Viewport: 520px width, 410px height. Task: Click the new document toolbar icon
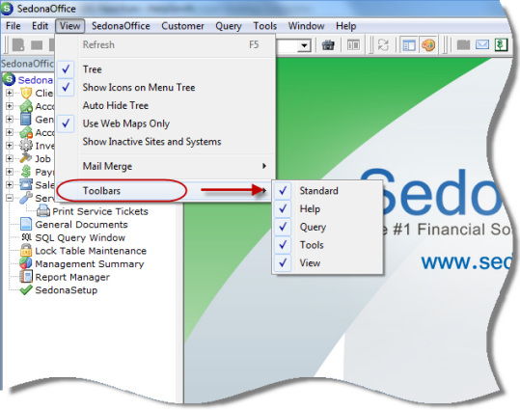[18, 44]
